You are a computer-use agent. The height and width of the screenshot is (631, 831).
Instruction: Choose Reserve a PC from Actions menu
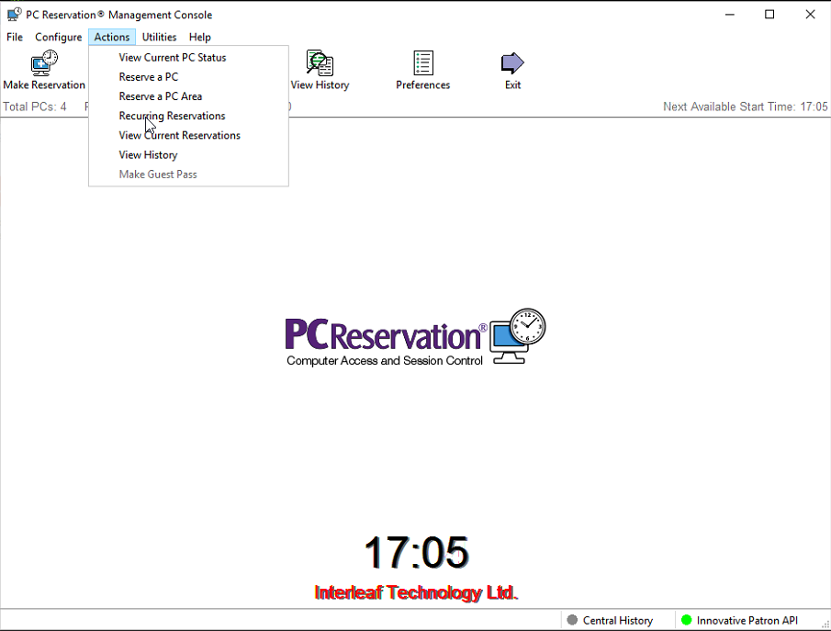point(188,77)
